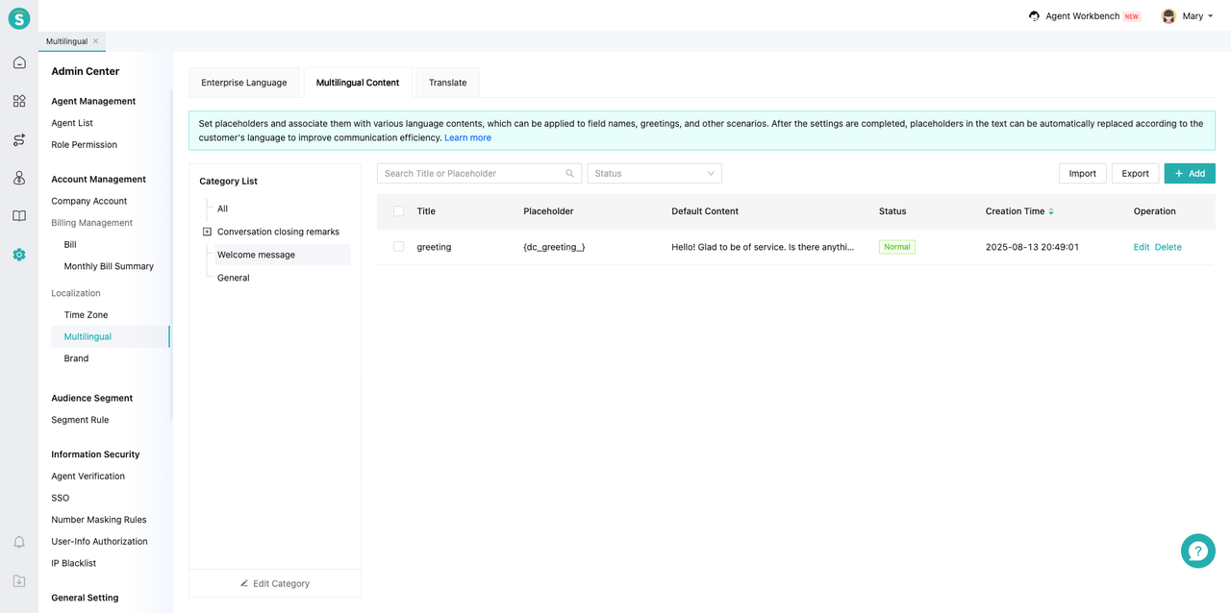Select Multilingual in the sidebar menu

[88, 336]
